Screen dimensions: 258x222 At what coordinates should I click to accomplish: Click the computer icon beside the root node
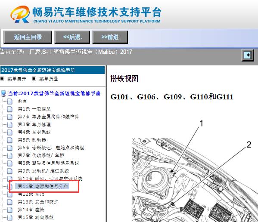coord(3,93)
